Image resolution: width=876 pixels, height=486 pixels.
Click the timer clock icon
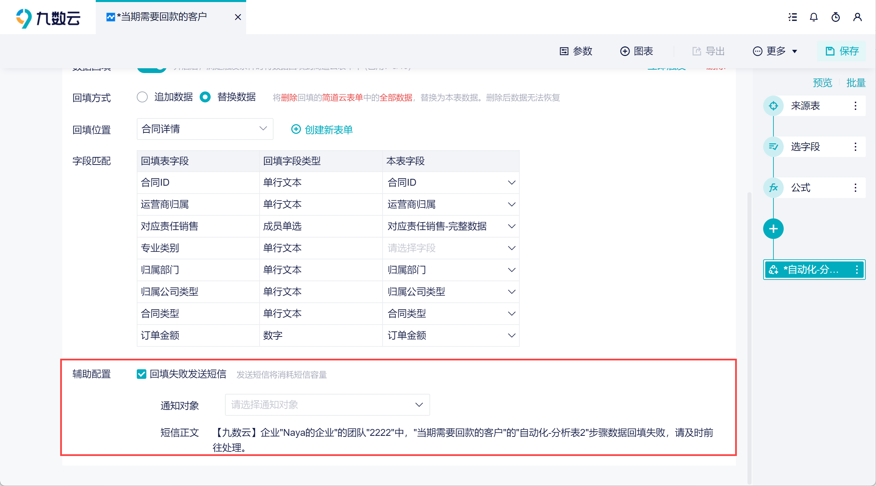coord(835,17)
